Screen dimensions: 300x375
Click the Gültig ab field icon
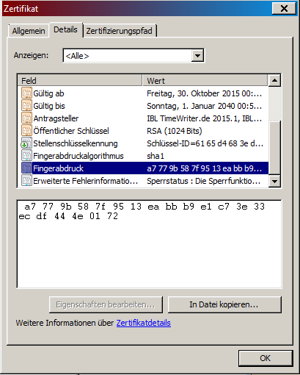click(26, 93)
